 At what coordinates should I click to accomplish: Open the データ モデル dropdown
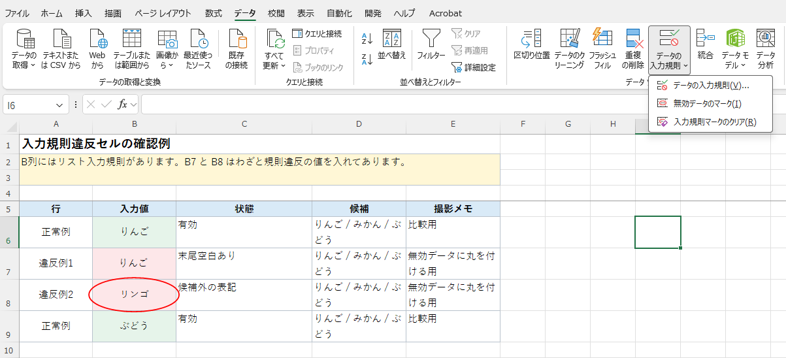pos(734,50)
